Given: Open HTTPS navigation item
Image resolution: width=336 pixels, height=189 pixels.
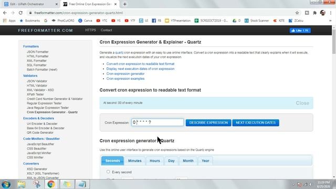Looking at the screenshot, I should (x=90, y=30).
